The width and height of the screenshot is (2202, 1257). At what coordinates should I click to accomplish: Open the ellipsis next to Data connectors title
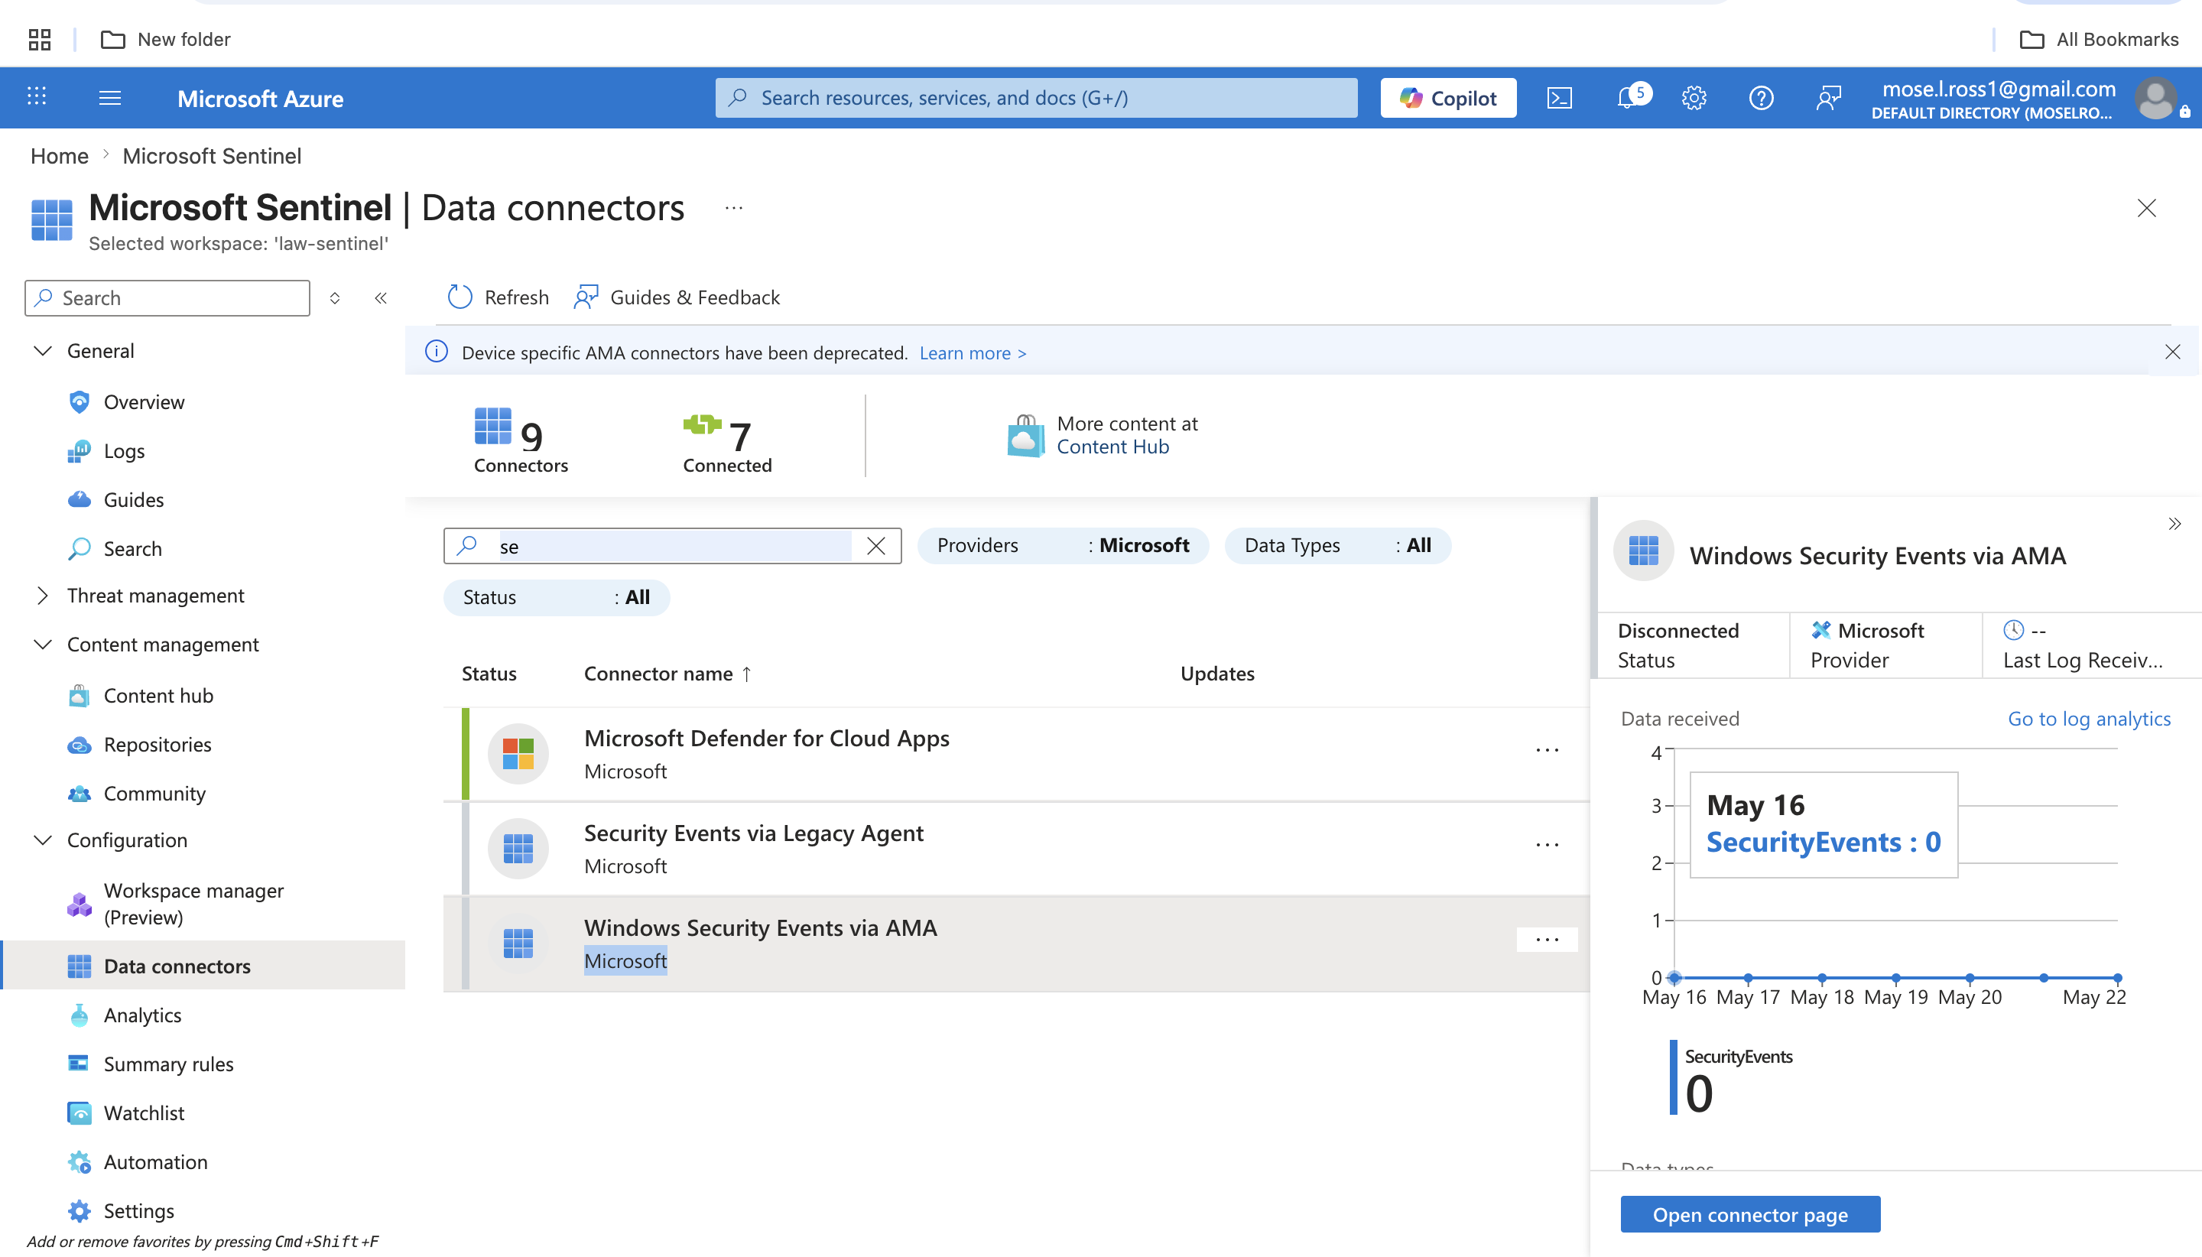pyautogui.click(x=734, y=208)
